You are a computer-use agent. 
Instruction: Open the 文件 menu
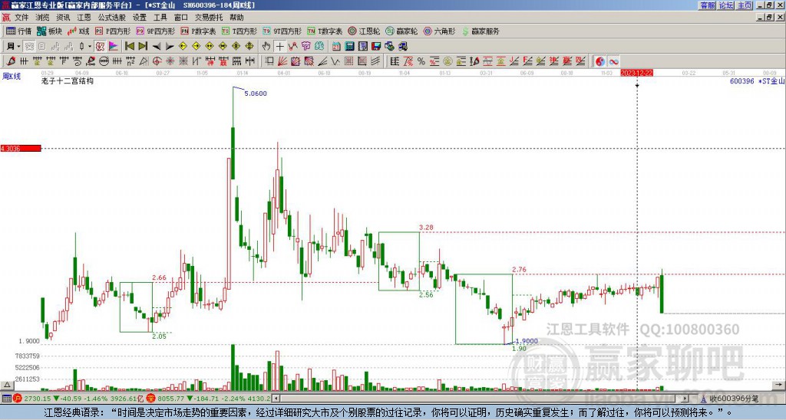[x=21, y=18]
